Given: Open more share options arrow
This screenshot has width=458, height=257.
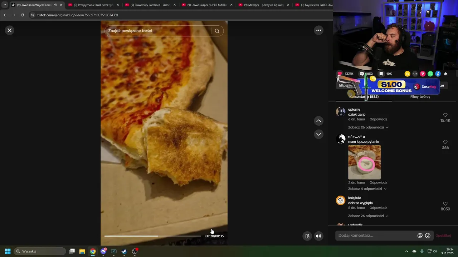Looking at the screenshot, I should click(445, 74).
